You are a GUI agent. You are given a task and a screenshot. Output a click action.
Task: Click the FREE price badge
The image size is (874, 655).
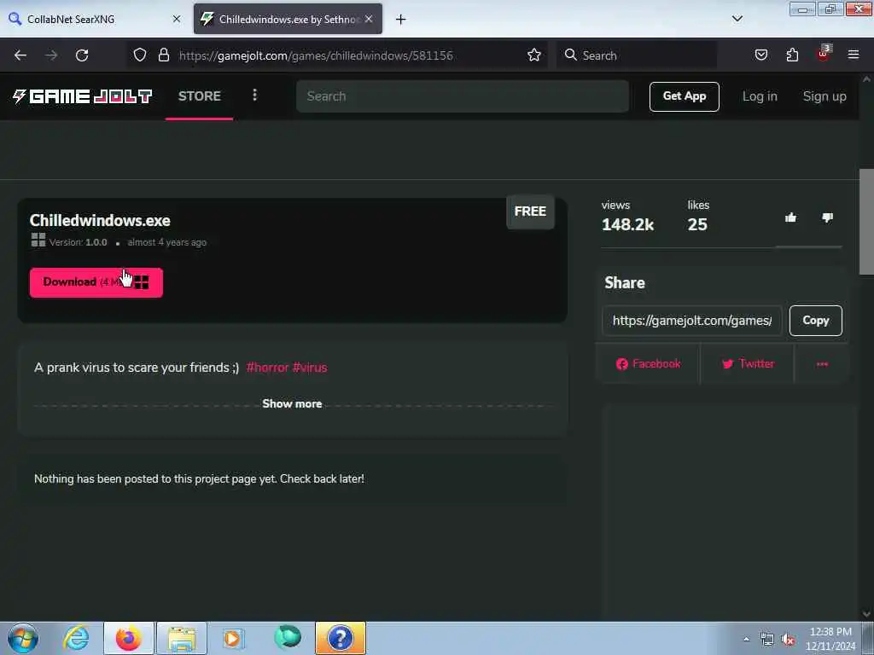(530, 212)
